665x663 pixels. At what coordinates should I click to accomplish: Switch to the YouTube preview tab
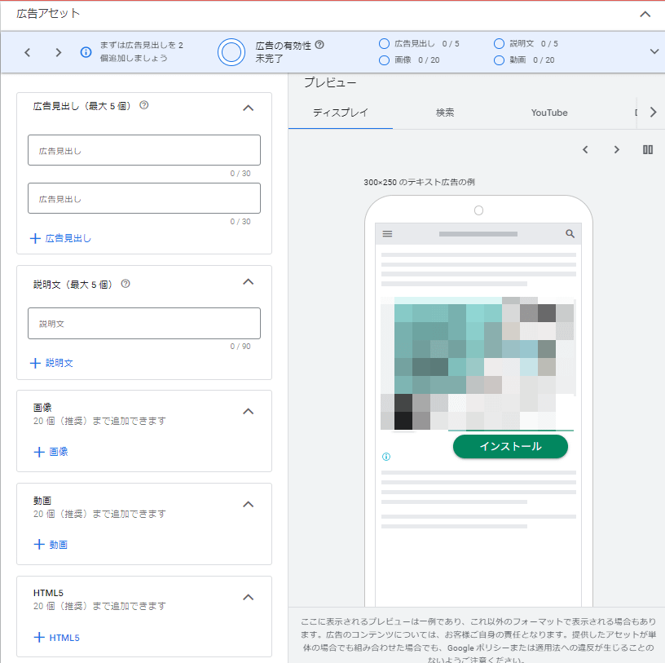click(x=548, y=113)
